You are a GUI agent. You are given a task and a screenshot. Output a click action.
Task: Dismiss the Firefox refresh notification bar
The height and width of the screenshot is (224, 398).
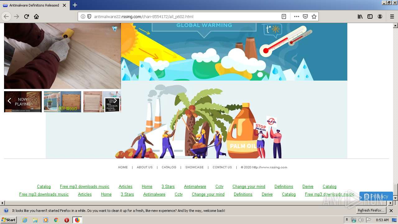pos(391,211)
